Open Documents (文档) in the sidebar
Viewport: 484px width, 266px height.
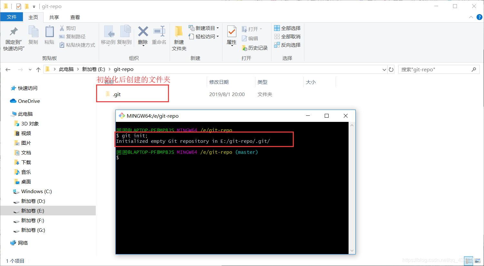point(23,153)
